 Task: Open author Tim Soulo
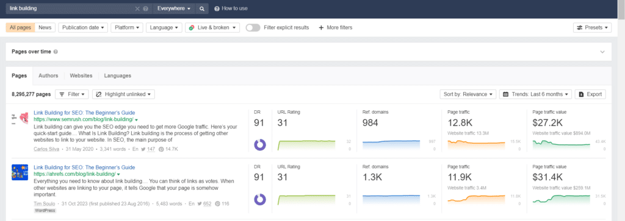[44, 203]
